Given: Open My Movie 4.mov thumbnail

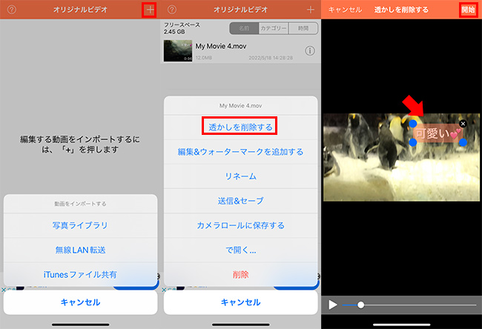Looking at the screenshot, I should point(178,50).
